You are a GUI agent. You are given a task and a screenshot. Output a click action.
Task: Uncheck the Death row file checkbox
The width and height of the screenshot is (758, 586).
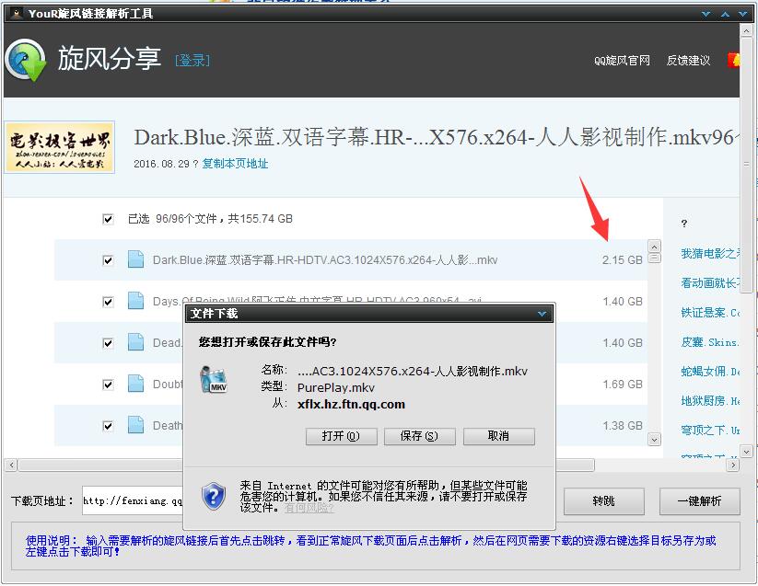(x=108, y=425)
